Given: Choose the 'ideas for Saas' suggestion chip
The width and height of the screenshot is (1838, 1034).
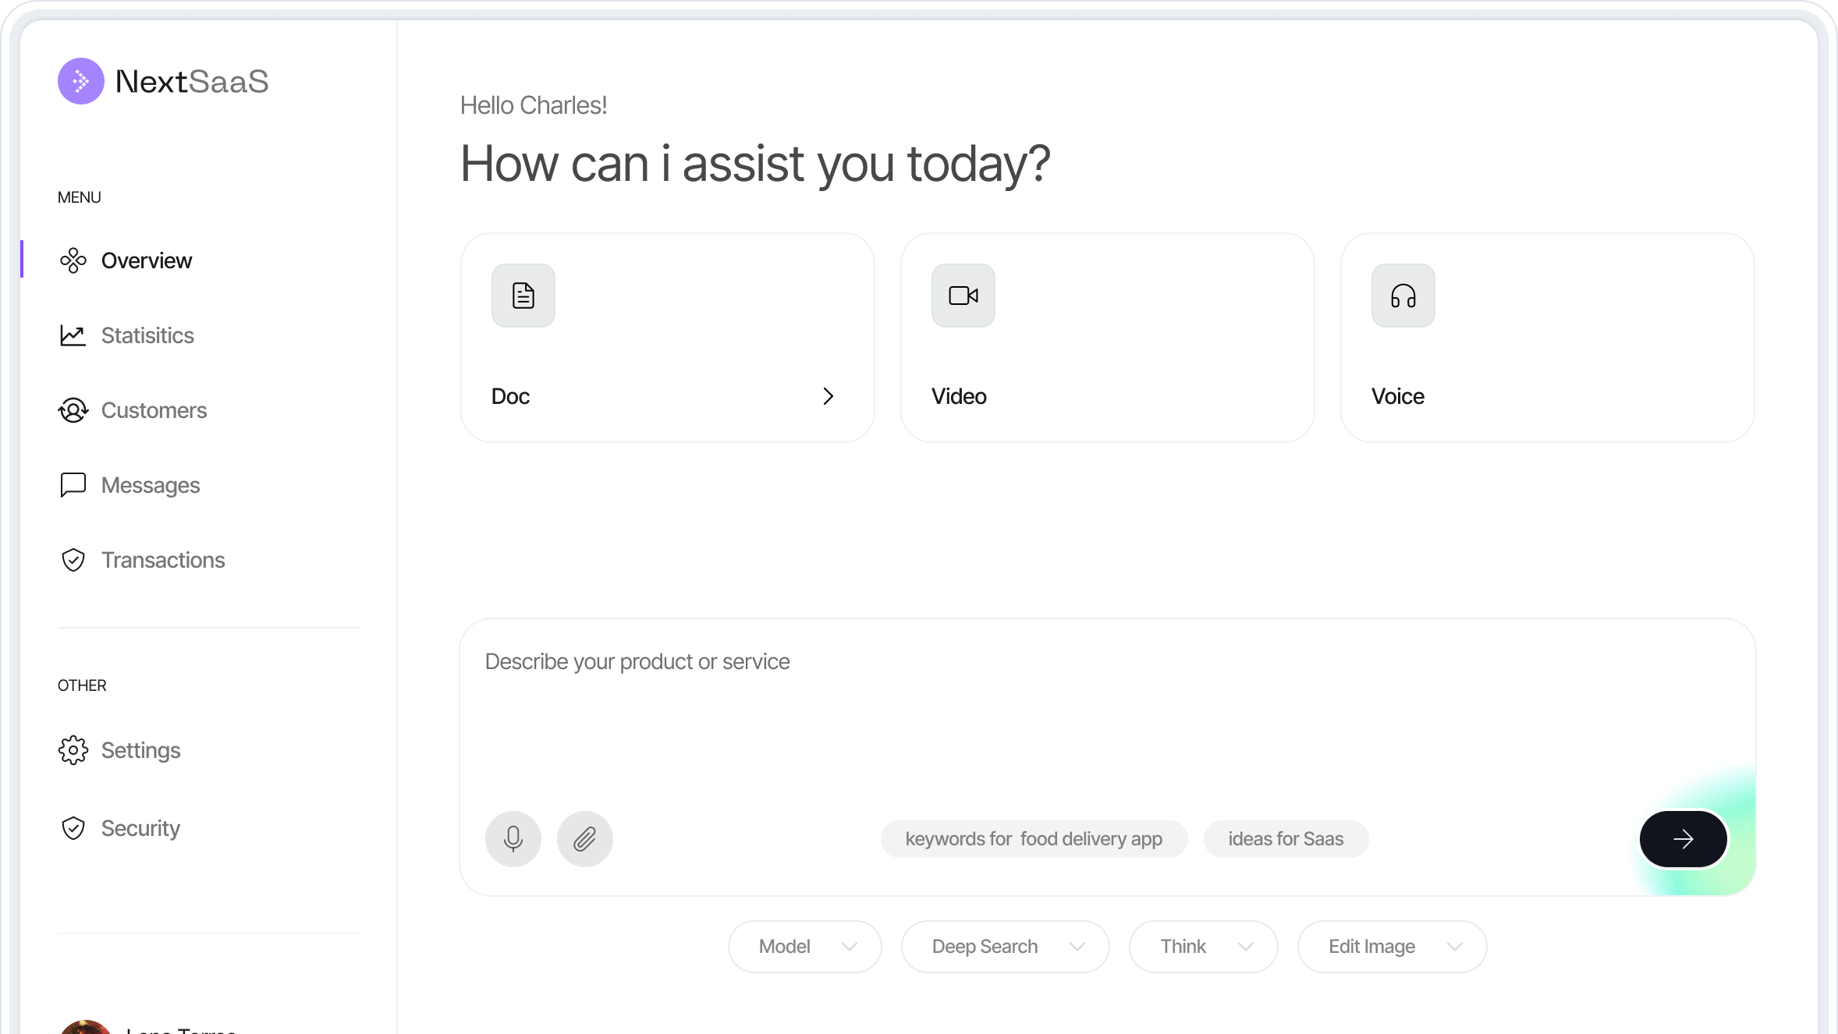Looking at the screenshot, I should (1285, 839).
